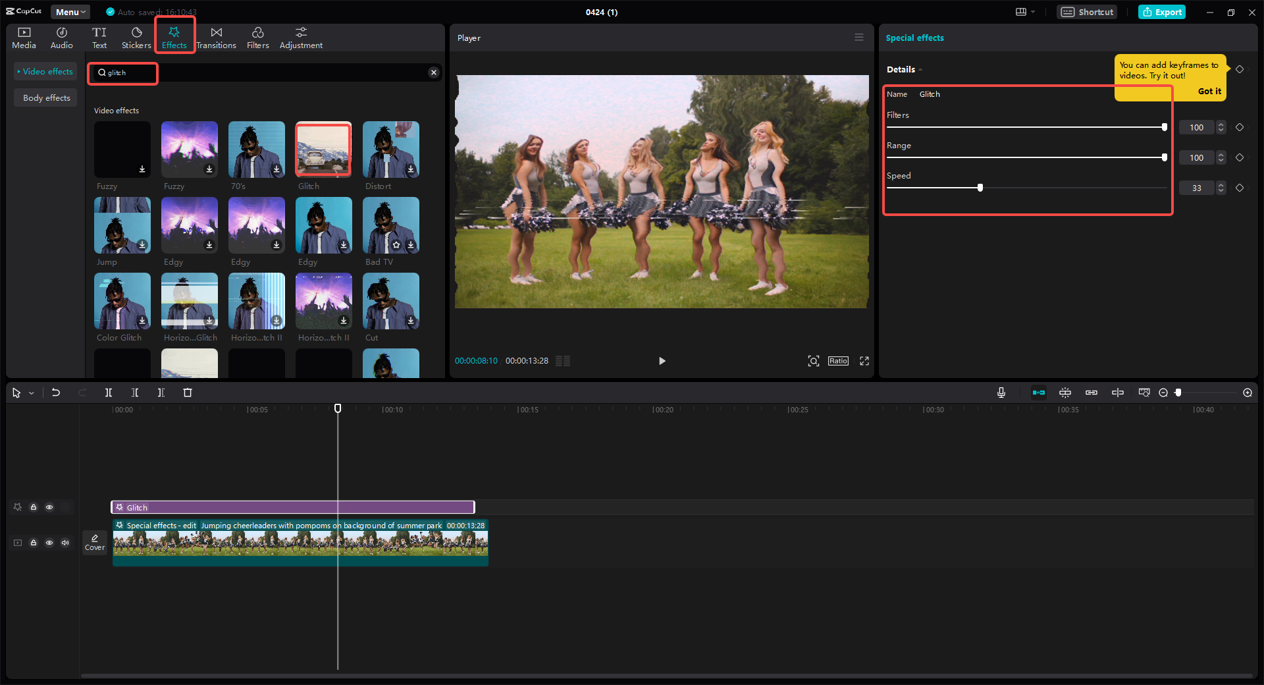
Task: Expand the selection tool dropdown arrow
Action: (30, 393)
